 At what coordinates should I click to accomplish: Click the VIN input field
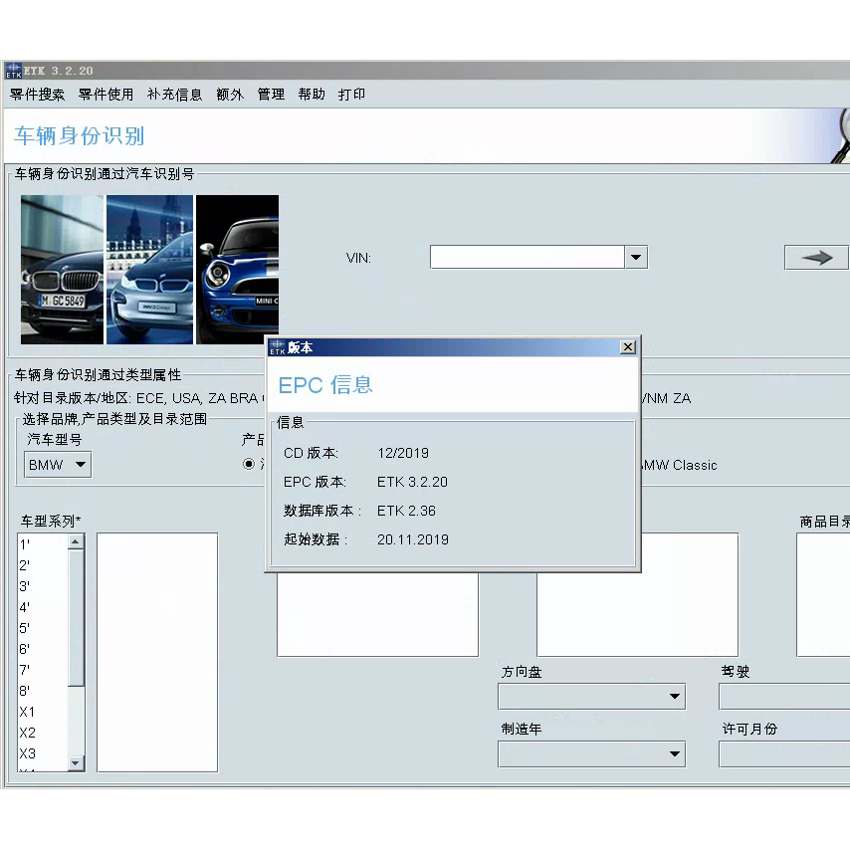(527, 257)
